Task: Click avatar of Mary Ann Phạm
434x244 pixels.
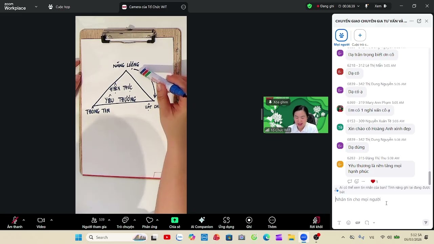Action: pyautogui.click(x=340, y=109)
